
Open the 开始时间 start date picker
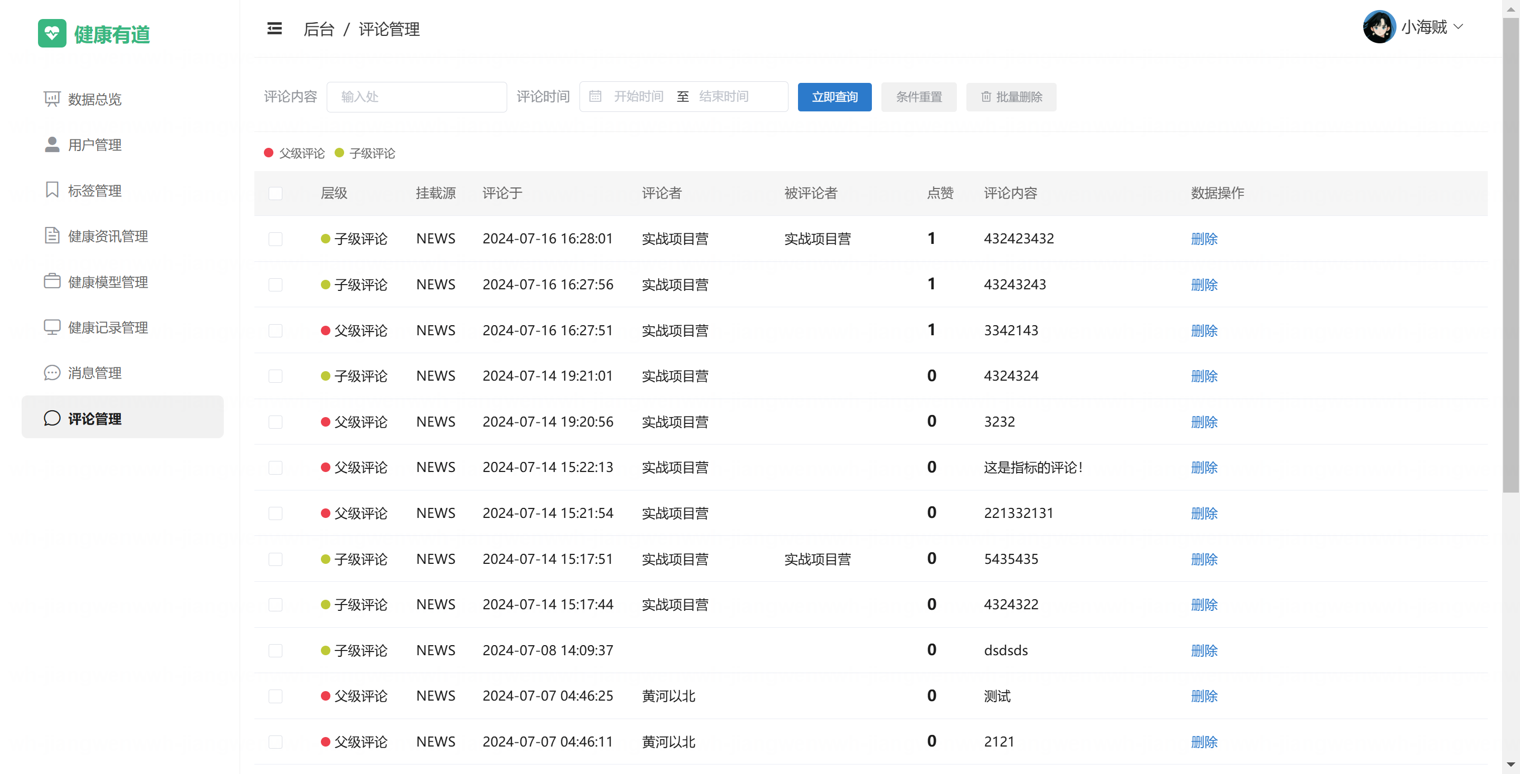coord(639,97)
